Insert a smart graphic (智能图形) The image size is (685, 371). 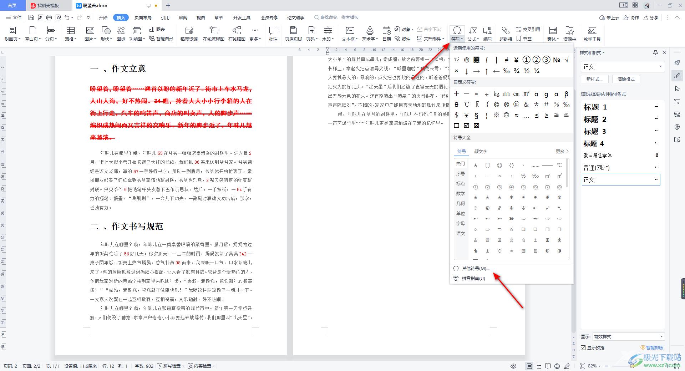tap(161, 39)
